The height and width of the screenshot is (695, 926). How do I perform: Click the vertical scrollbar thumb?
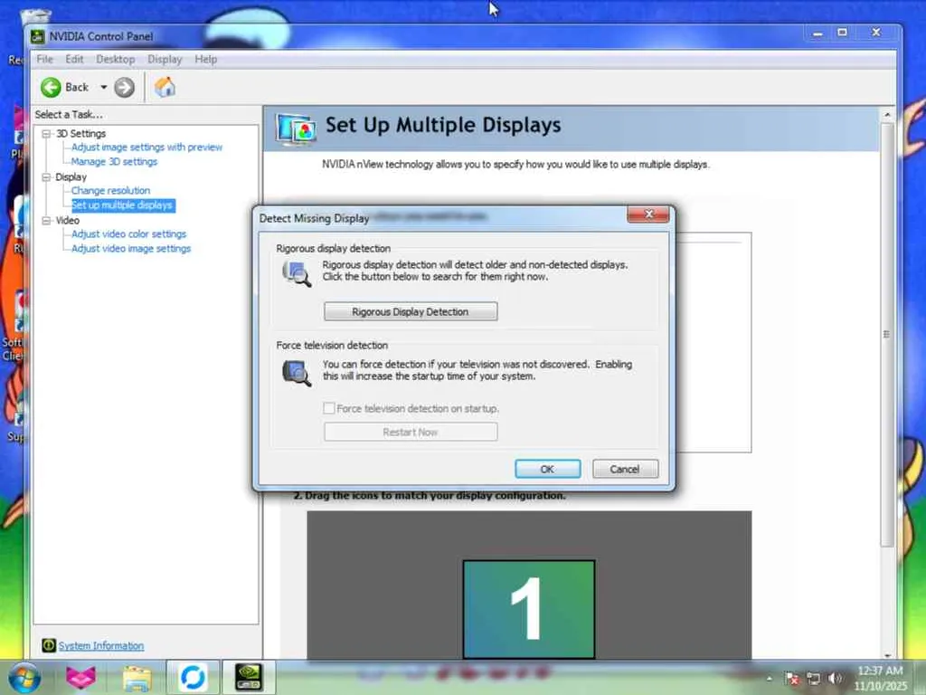pos(886,335)
